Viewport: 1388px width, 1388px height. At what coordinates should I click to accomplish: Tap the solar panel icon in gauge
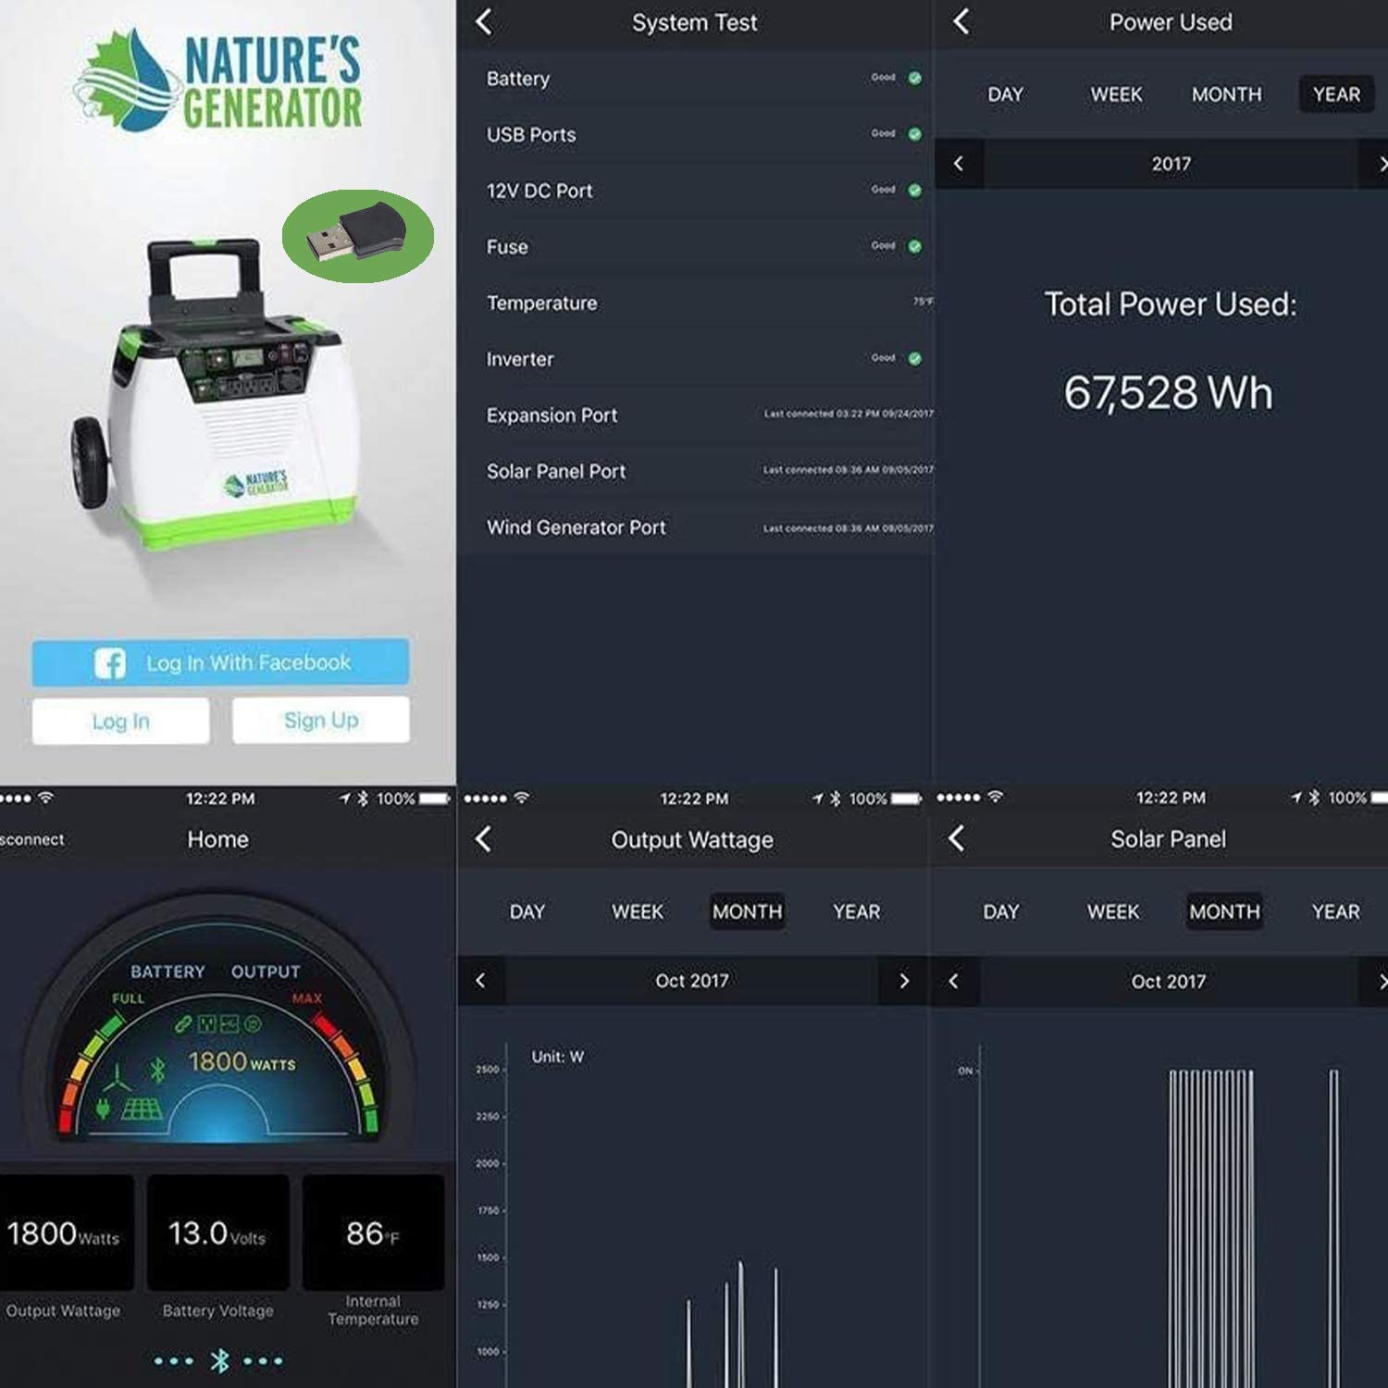point(143,1109)
